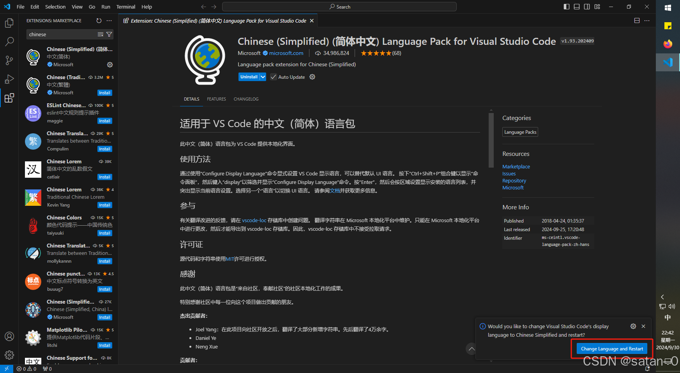Open gear for Chinese (Simplified) list item
The image size is (680, 373).
pos(110,65)
